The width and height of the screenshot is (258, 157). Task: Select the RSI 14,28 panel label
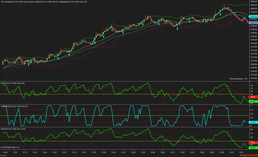[x=13, y=129]
